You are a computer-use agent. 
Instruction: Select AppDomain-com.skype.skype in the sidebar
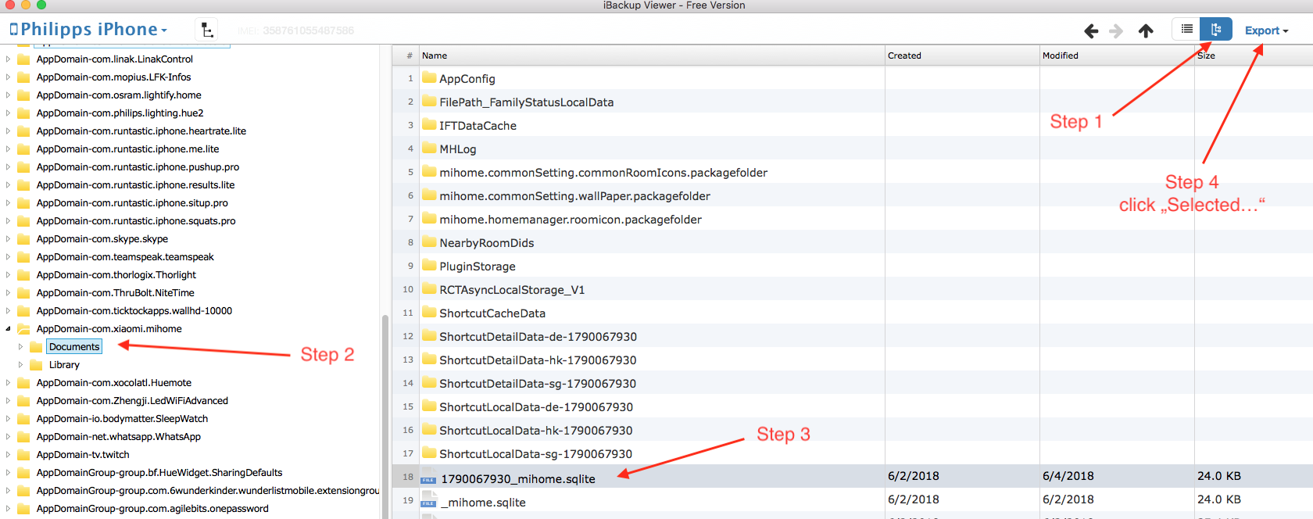coord(102,239)
